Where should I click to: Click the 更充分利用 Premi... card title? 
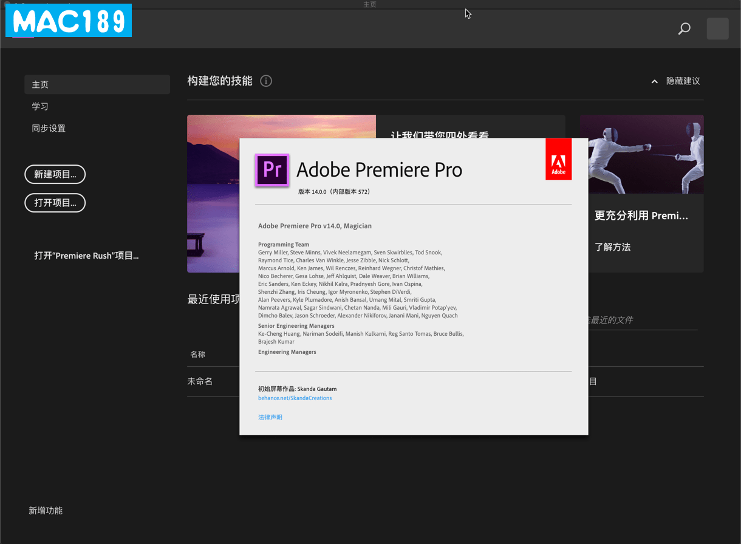point(641,216)
